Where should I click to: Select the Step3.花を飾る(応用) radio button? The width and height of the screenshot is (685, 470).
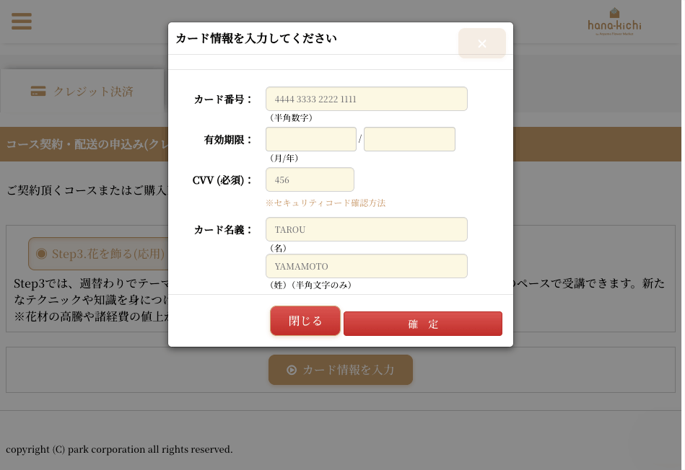point(42,254)
